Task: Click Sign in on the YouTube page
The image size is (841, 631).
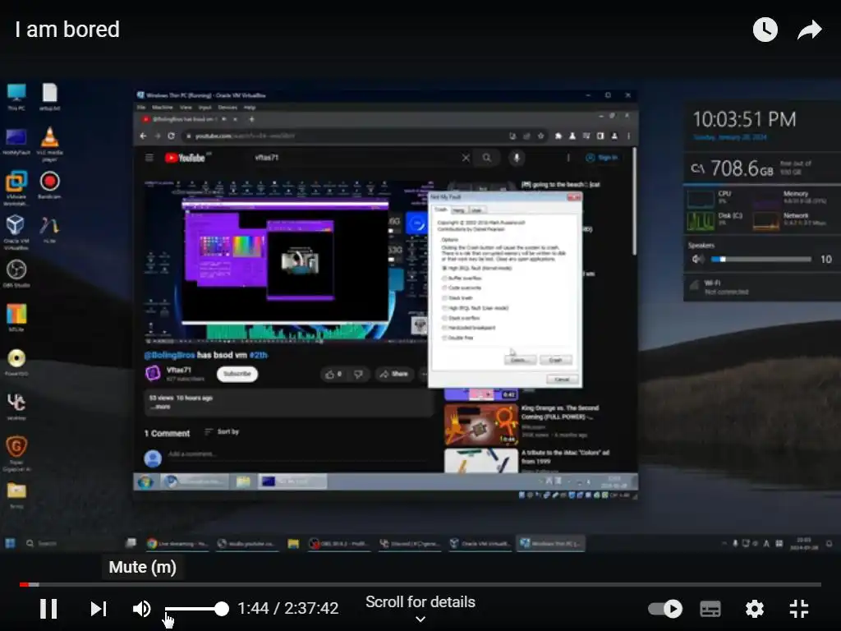Action: point(602,158)
